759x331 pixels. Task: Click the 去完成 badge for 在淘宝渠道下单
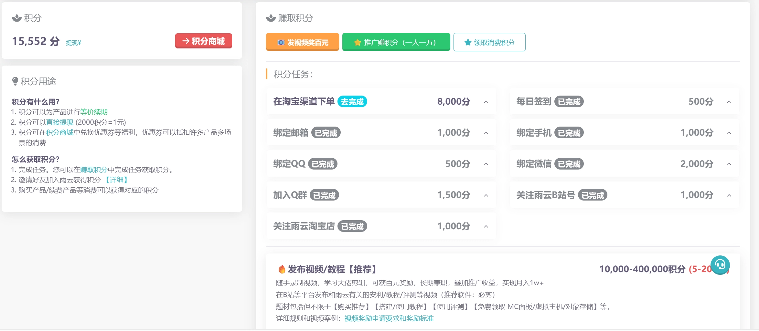(352, 102)
